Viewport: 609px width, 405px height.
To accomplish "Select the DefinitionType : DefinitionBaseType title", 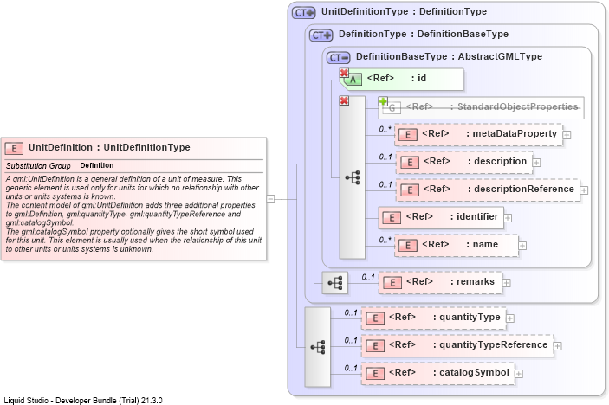I will pos(424,34).
